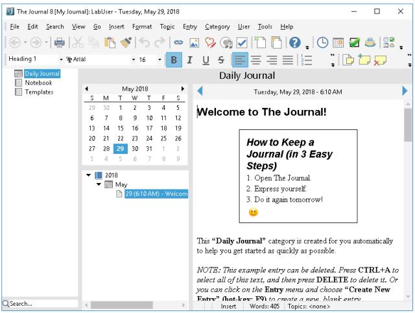Click the Copy toolbar icon
Image resolution: width=415 pixels, height=313 pixels.
tap(93, 43)
